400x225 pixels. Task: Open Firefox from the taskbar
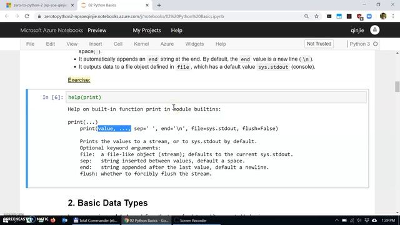[x=53, y=220]
